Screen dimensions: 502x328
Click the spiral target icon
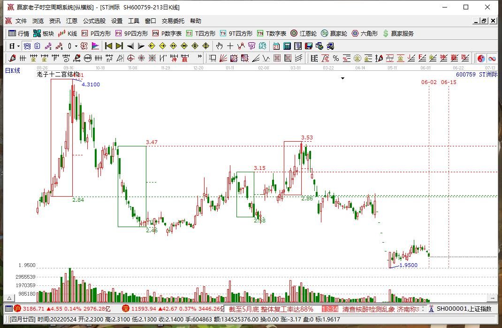pyautogui.click(x=130, y=58)
